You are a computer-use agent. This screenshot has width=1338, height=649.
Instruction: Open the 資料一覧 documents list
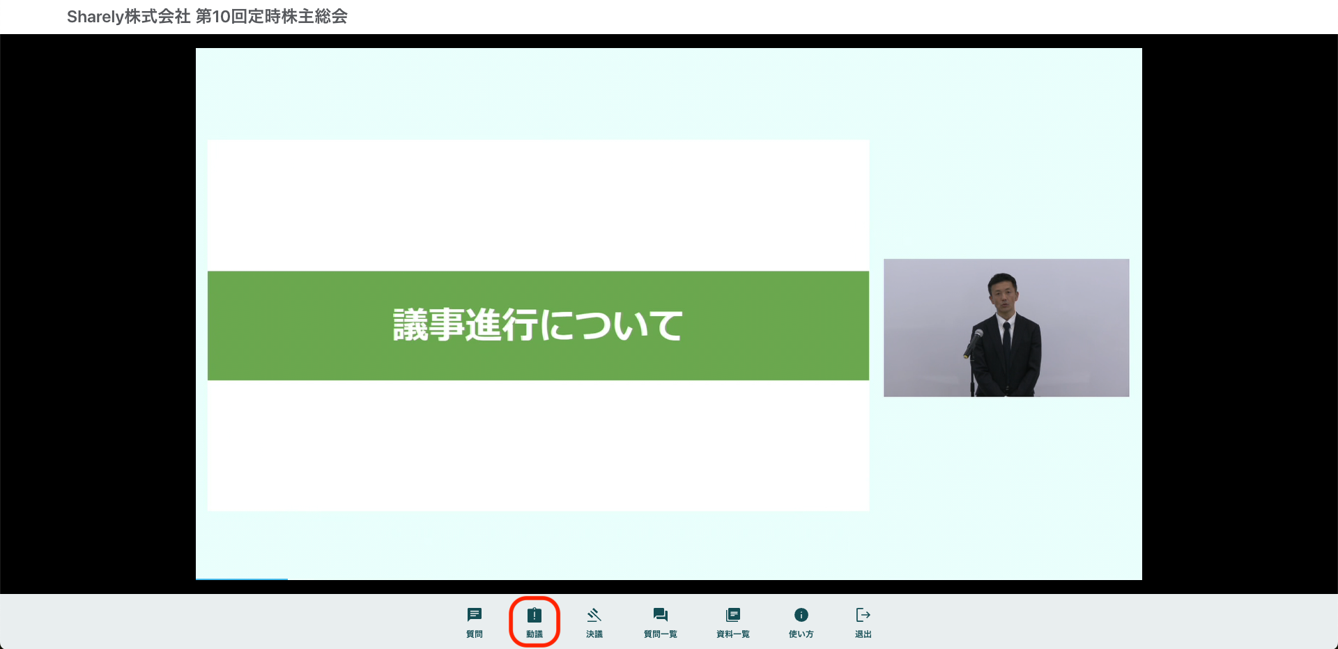click(733, 623)
